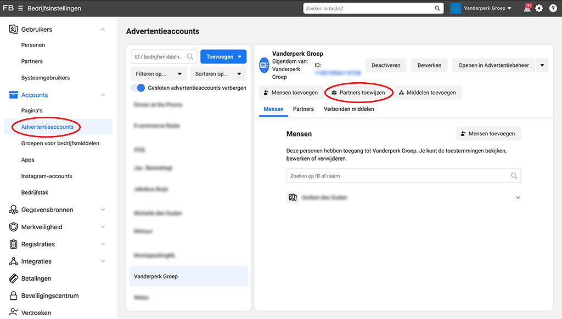Image resolution: width=562 pixels, height=319 pixels.
Task: Open the settings gear icon
Action: [539, 8]
